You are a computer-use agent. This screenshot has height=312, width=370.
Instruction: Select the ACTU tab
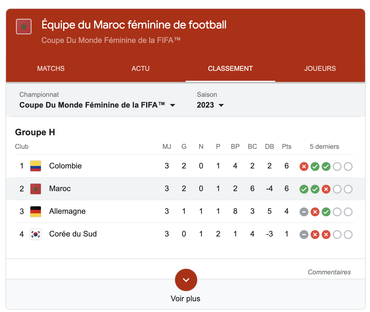(x=141, y=69)
